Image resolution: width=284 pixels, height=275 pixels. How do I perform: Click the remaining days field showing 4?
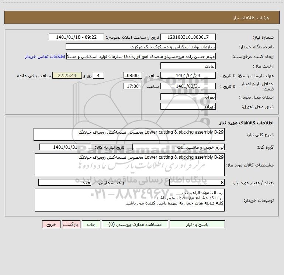pos(98,75)
